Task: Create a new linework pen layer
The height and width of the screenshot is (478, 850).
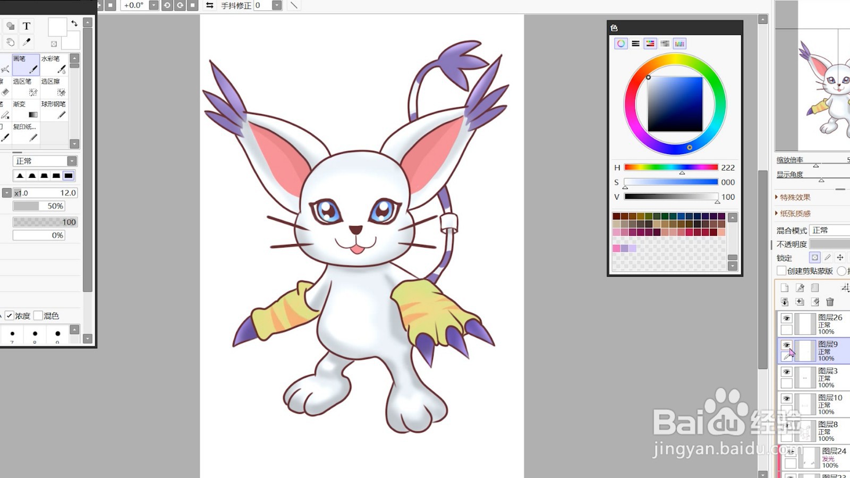Action: [x=800, y=288]
